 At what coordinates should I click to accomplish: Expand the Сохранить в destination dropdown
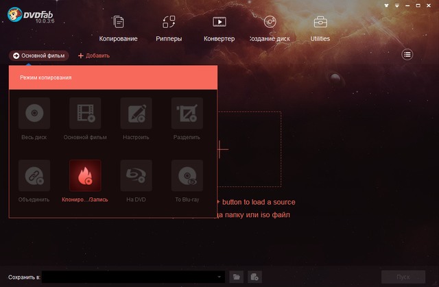tap(219, 277)
